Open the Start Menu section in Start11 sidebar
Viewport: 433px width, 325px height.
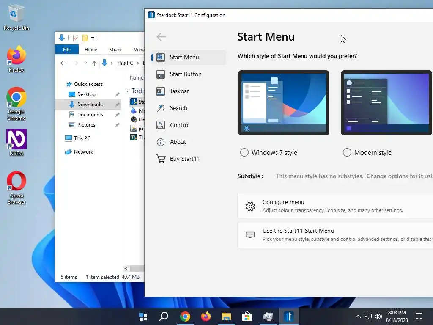189,57
